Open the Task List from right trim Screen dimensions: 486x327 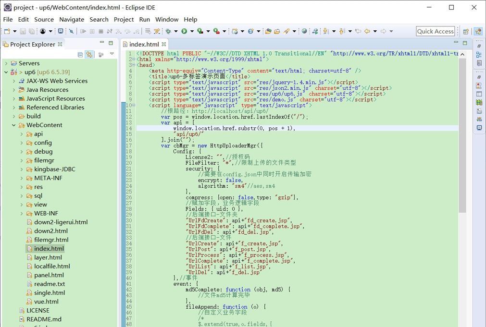479,63
